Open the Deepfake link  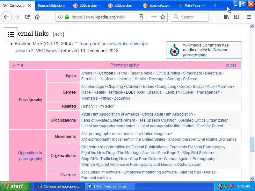(x=213, y=73)
